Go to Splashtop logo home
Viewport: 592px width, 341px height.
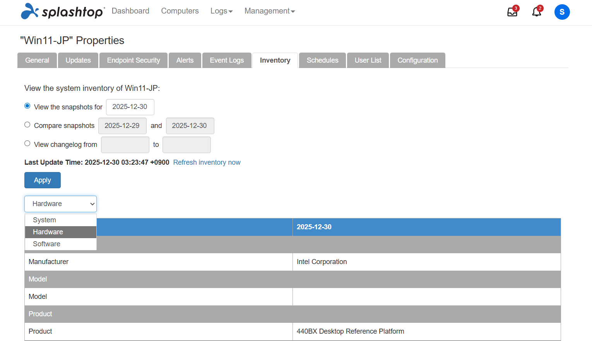(63, 11)
